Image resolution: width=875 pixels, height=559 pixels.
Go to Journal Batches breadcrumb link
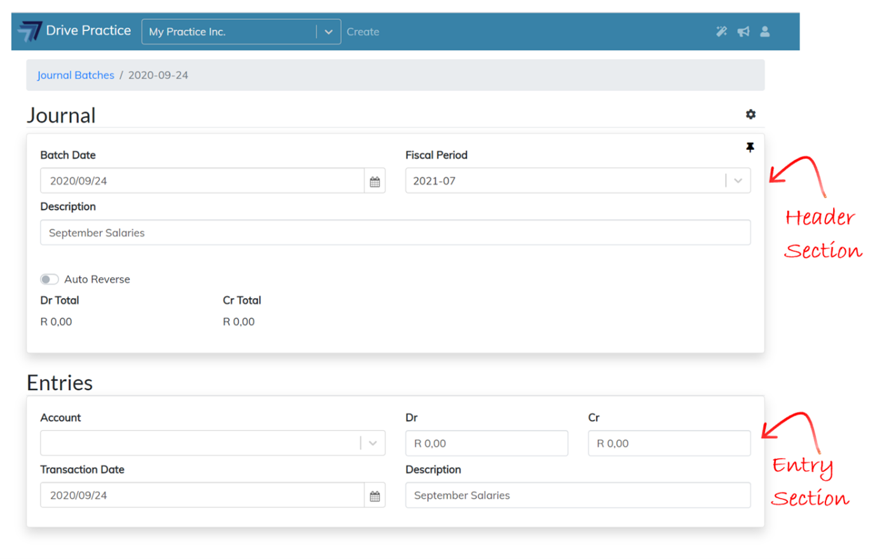76,75
